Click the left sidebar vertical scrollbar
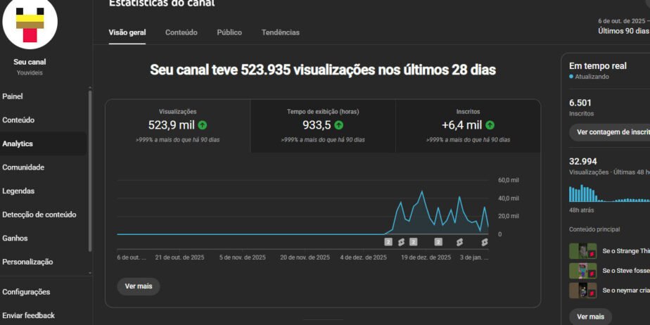Screen dimensions: 650x325 [x=89, y=169]
